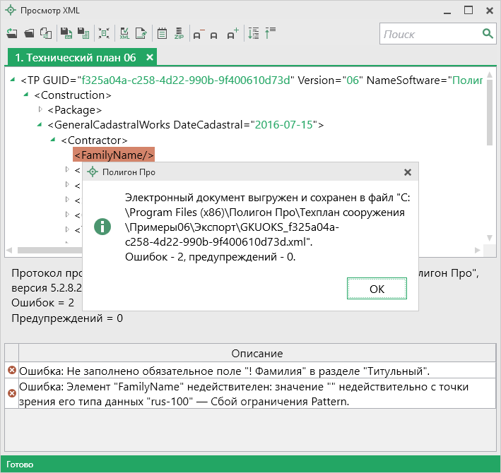Collapse the Contractor tree node
The width and height of the screenshot is (501, 473).
(53, 140)
